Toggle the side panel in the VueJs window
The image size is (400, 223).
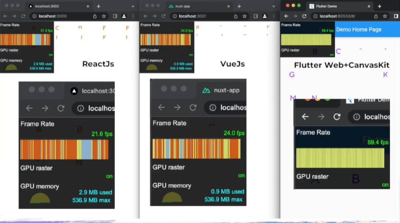(x=256, y=16)
